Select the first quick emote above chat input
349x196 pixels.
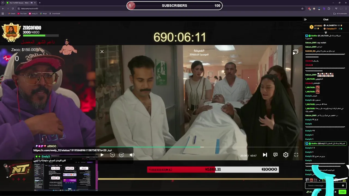[307, 180]
